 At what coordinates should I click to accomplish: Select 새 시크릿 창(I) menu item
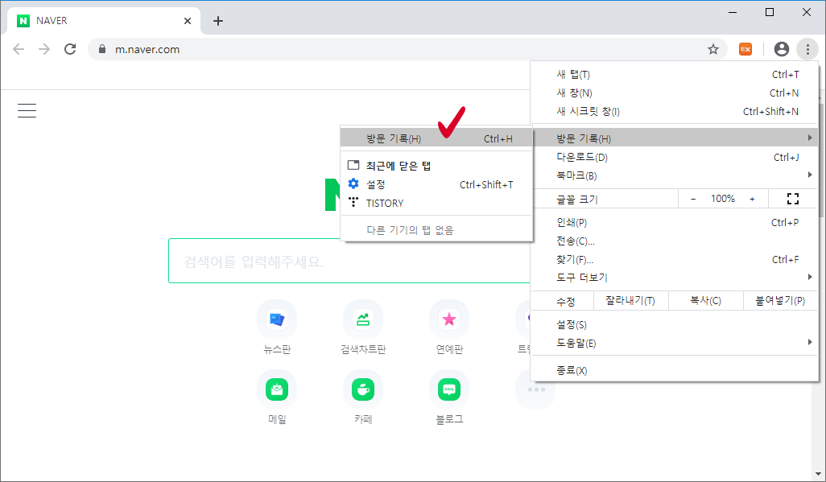coord(675,111)
